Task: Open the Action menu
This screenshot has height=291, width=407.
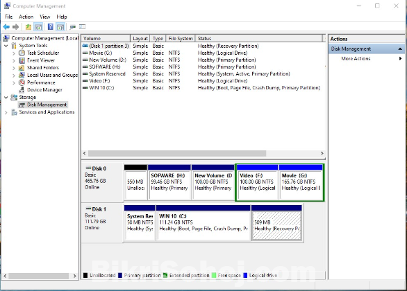Action: point(26,17)
